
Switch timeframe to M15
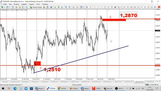coord(131,7)
